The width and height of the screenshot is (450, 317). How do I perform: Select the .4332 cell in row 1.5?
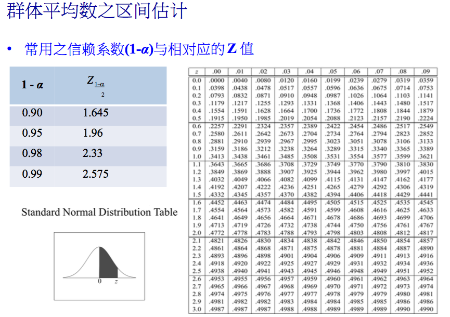[x=217, y=194]
